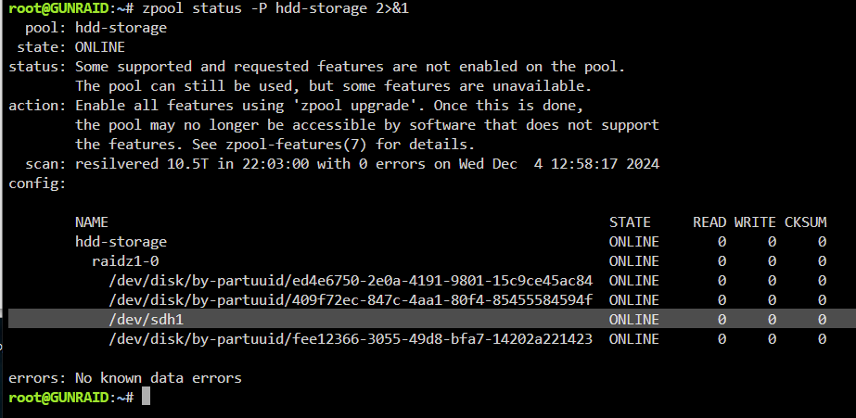Screen dimensions: 856x418
Task: Click the hdd-storage pool name in config table
Action: point(121,241)
